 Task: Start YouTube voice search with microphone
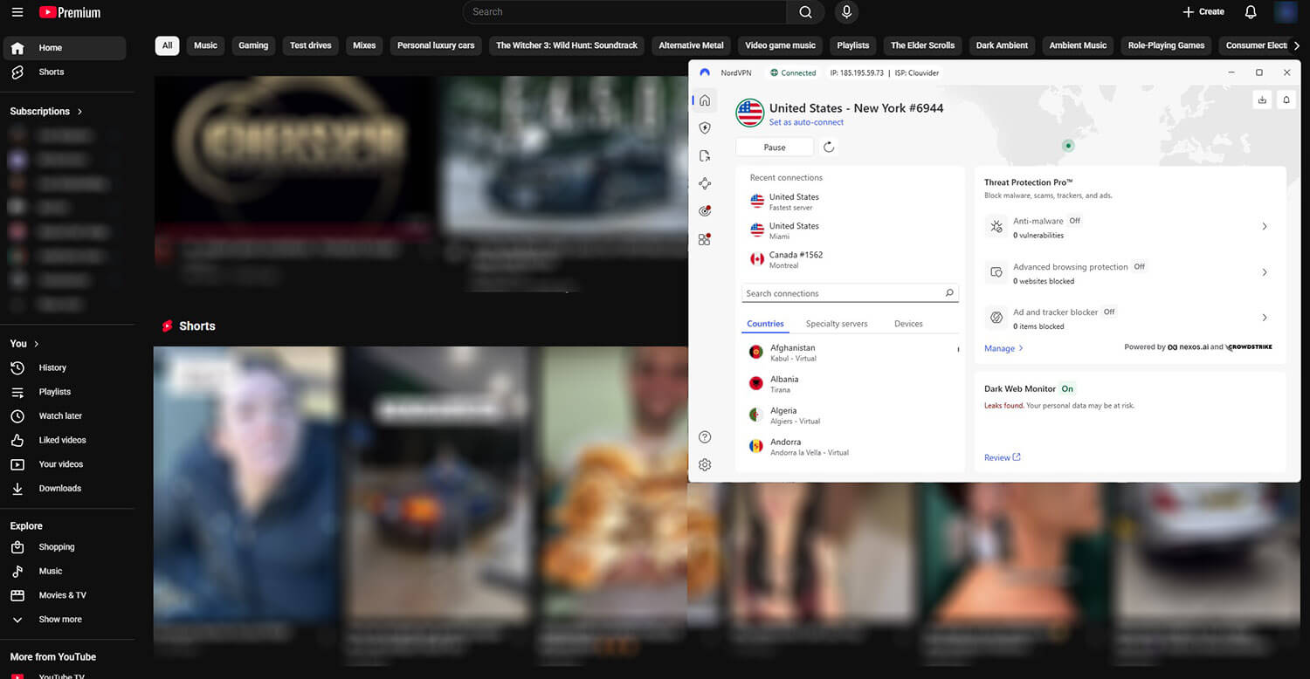(x=845, y=12)
